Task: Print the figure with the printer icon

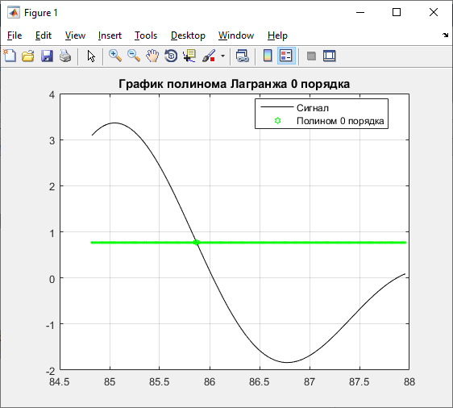Action: coord(65,56)
